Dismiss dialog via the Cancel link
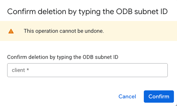The image size is (177, 106). click(x=127, y=97)
